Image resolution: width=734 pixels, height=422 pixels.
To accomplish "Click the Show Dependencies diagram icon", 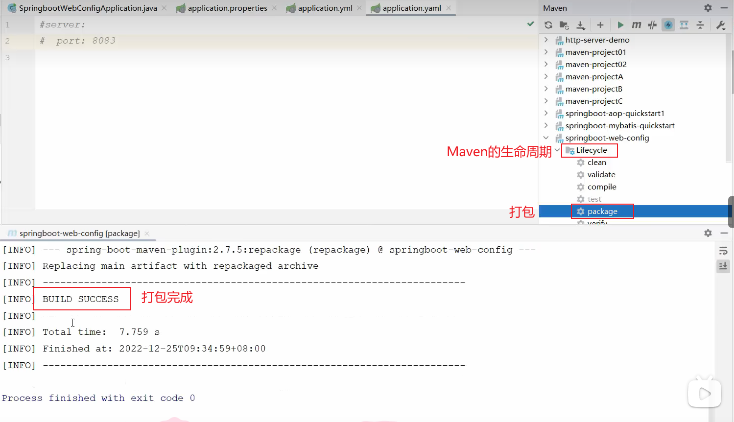I will tap(684, 25).
